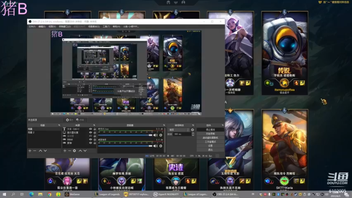Image resolution: width=352 pixels, height=198 pixels.
Task: Click the Filters button next to Properties
Action: click(80, 120)
